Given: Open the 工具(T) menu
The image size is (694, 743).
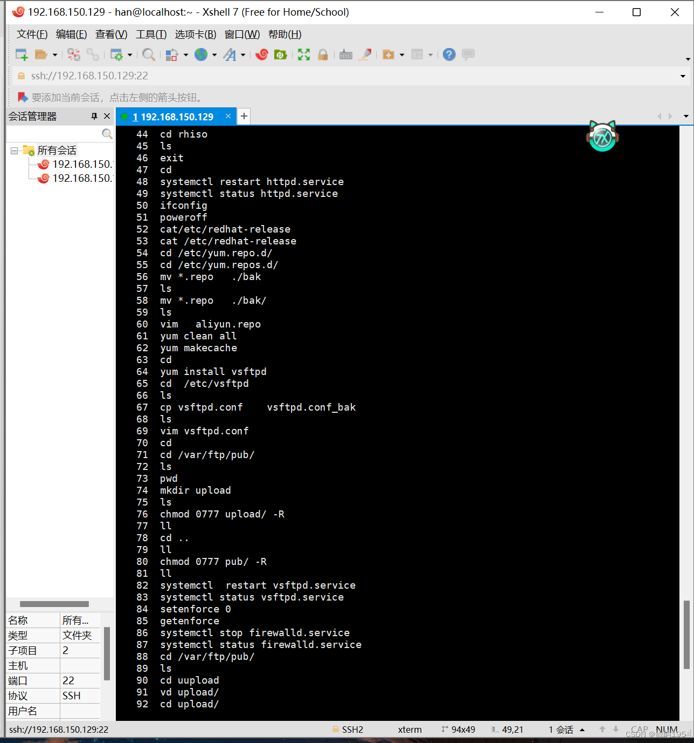Looking at the screenshot, I should coord(151,35).
